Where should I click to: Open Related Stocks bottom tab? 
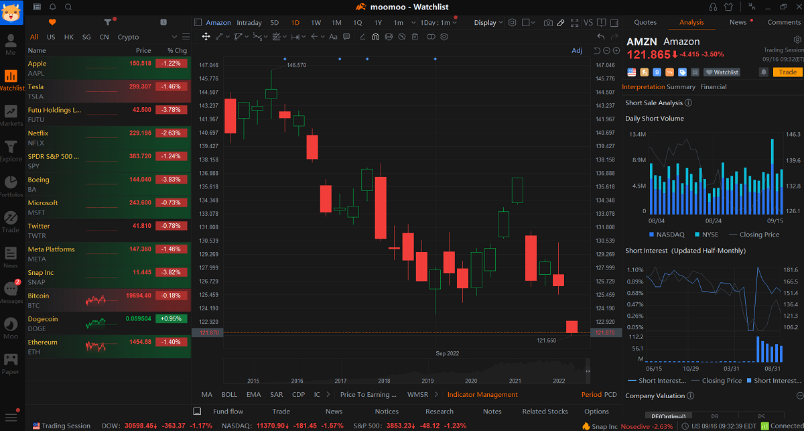click(545, 412)
